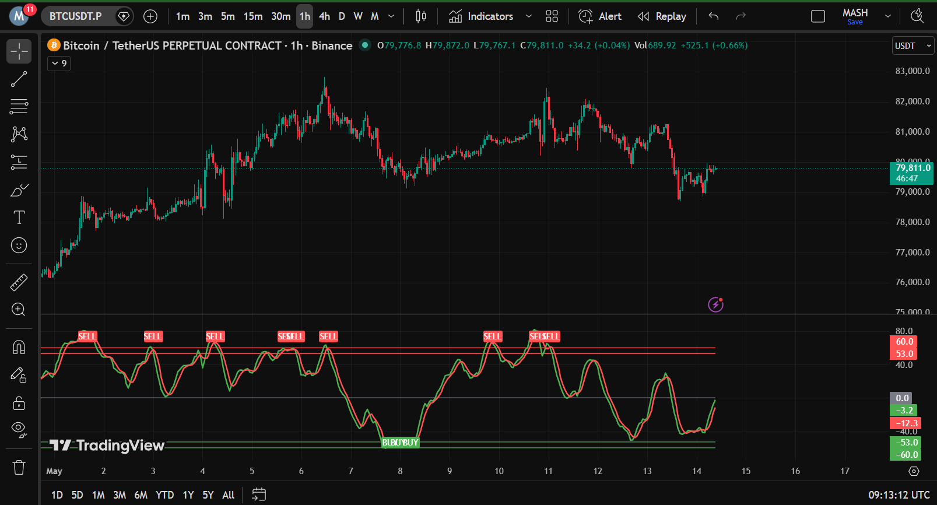Select the ruler Measure tool

pos(19,282)
